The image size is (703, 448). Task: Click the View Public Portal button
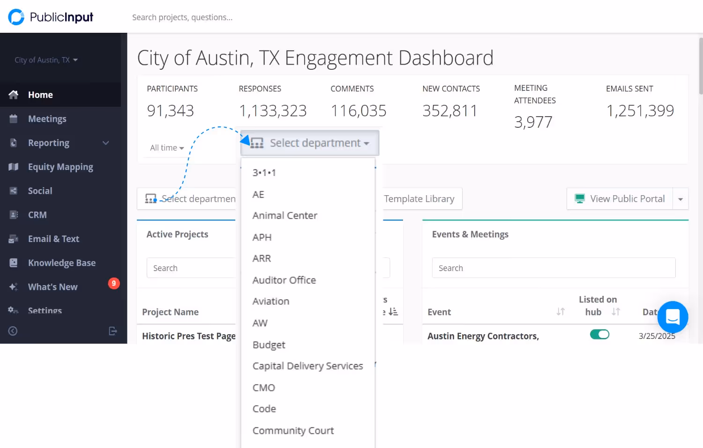[x=620, y=199]
